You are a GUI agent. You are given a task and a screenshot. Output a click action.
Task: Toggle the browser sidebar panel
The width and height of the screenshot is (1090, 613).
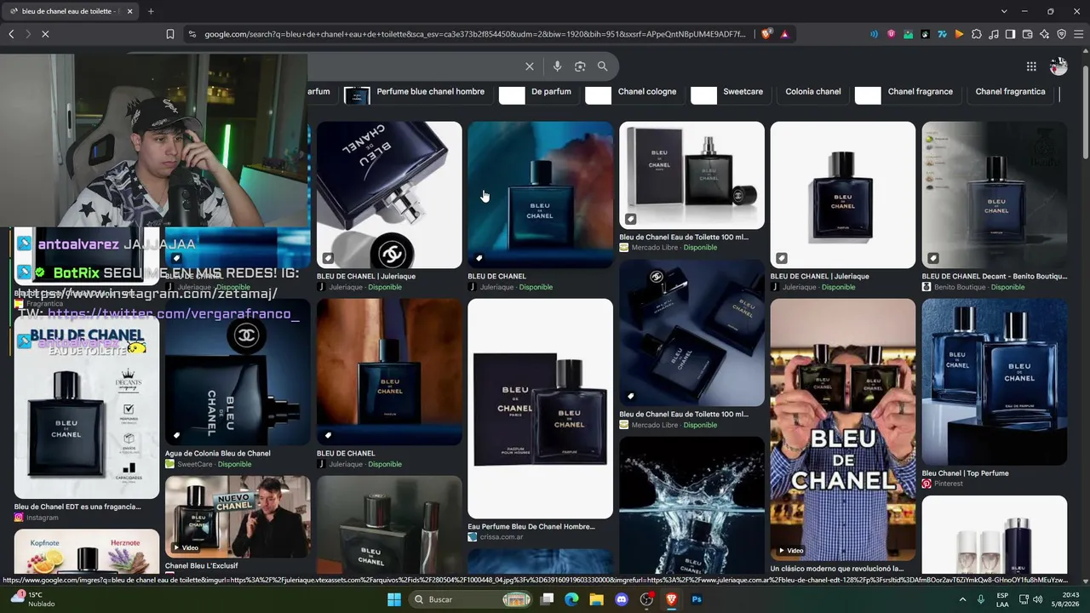[1010, 34]
